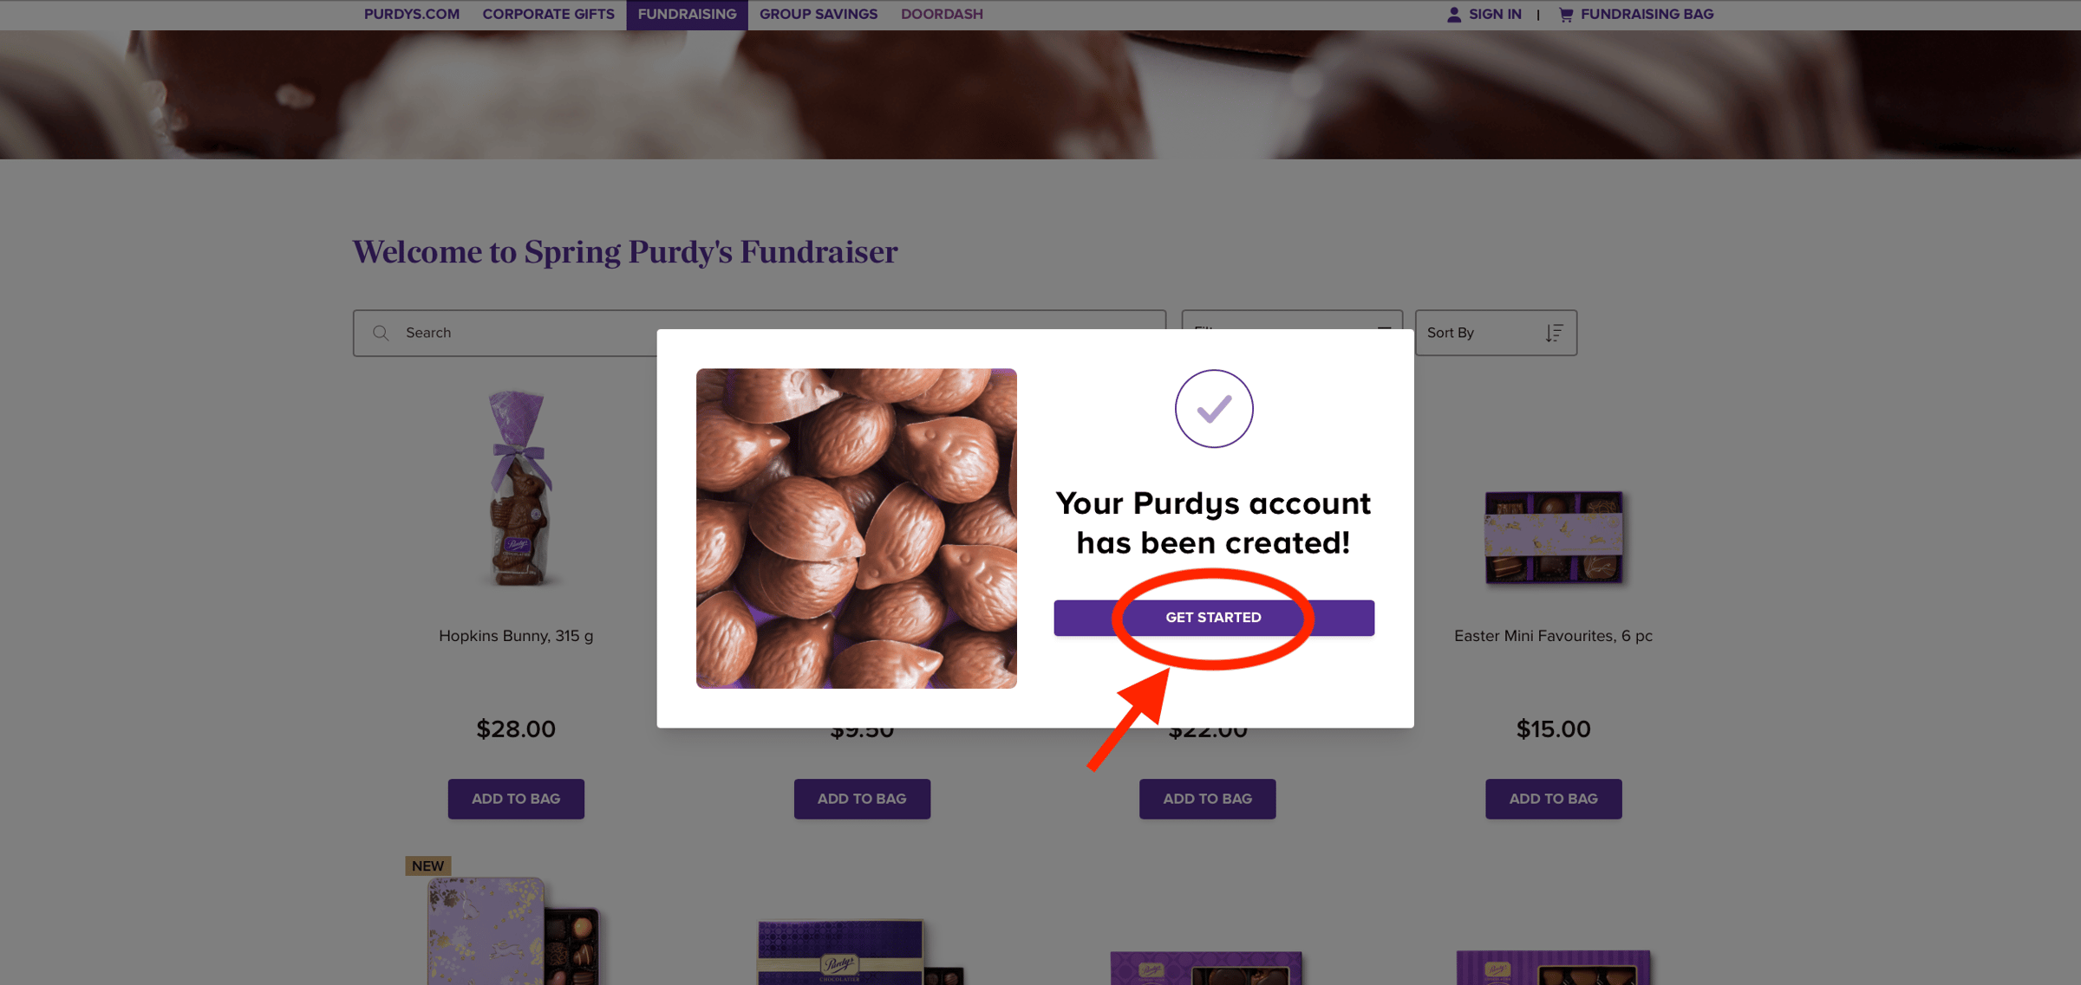Click the chocolate hedgehogs image in the dialog
Image resolution: width=2081 pixels, height=985 pixels.
coord(856,528)
